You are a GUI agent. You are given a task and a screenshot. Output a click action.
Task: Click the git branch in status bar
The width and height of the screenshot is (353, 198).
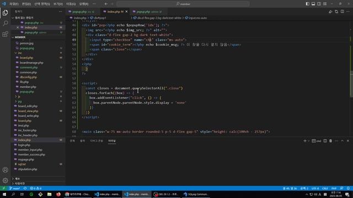tap(15, 188)
